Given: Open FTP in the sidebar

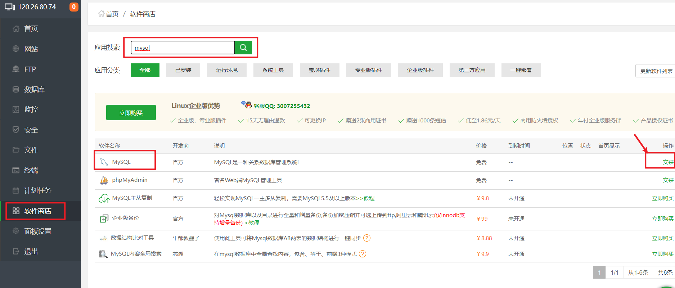Looking at the screenshot, I should click(40, 69).
